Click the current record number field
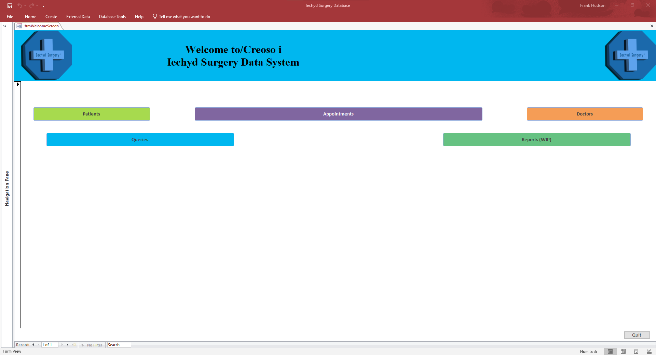Screen dimensions: 656x355 pyautogui.click(x=50, y=345)
